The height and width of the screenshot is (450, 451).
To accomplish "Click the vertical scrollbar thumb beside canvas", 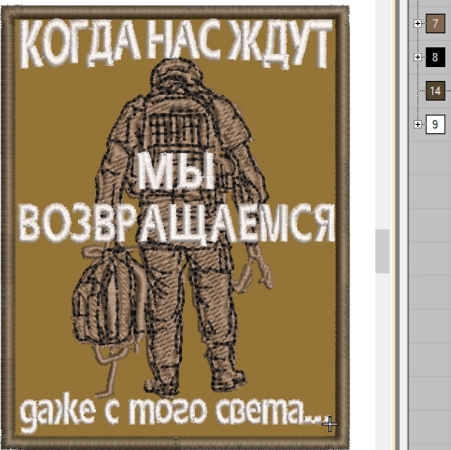I will coord(382,251).
